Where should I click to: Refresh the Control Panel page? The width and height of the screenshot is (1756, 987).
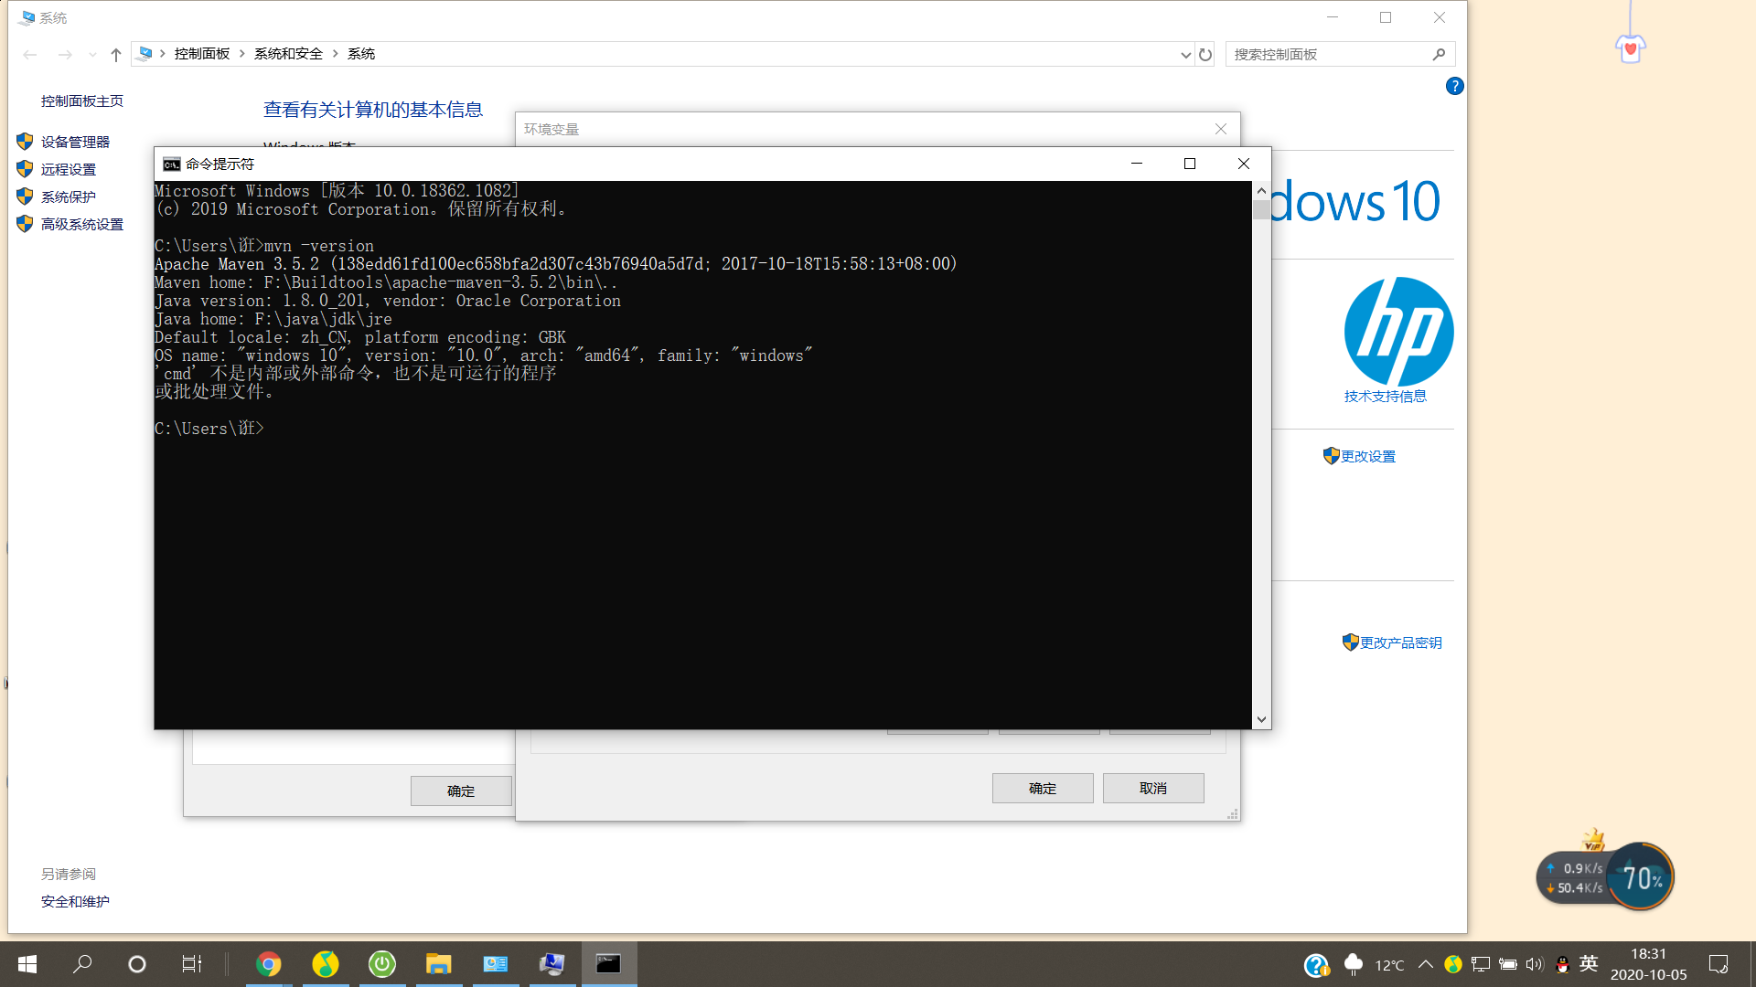(x=1205, y=54)
